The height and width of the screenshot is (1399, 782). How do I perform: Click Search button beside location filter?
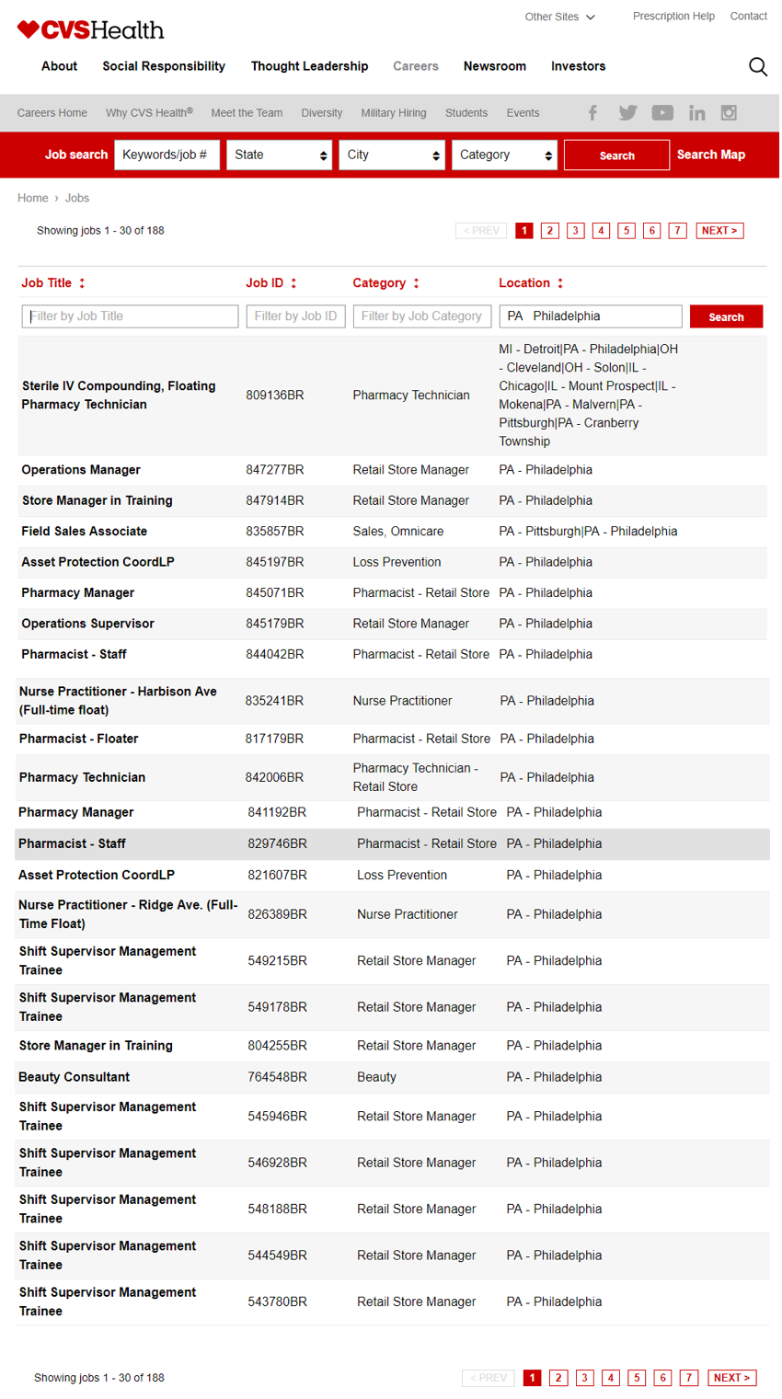point(726,316)
